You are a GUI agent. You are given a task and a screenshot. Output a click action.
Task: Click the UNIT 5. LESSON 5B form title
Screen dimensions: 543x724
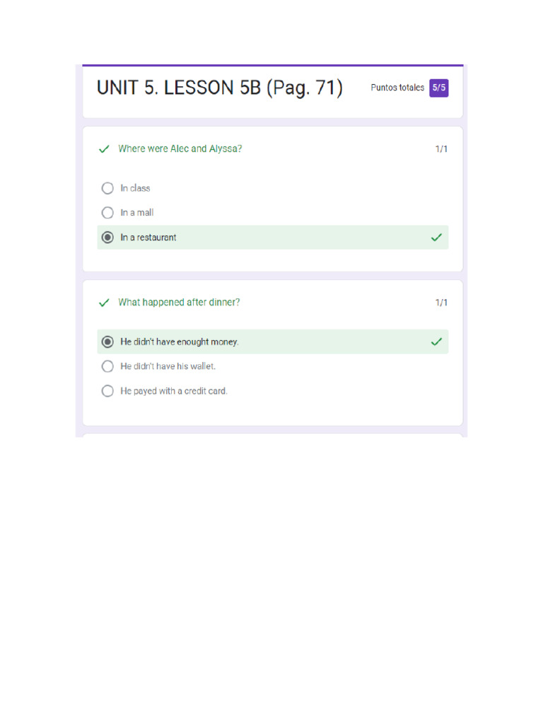point(219,88)
